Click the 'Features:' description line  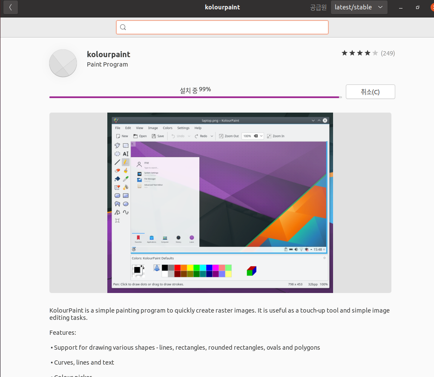63,333
